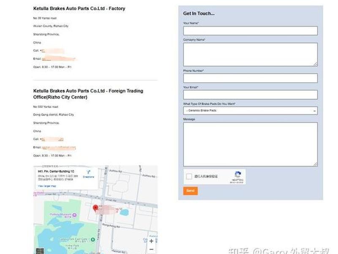Click the factory's blurred email link
338x254 pixels.
[59, 58]
